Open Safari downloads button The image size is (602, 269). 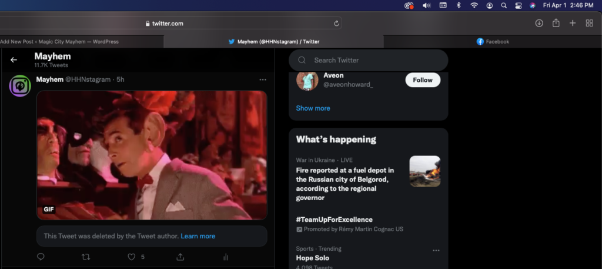coord(539,23)
